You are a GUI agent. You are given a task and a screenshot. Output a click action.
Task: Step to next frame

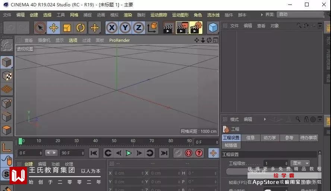(x=139, y=153)
